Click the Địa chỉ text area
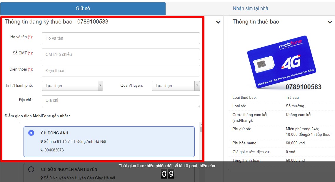The image size is (335, 182). pyautogui.click(x=121, y=101)
